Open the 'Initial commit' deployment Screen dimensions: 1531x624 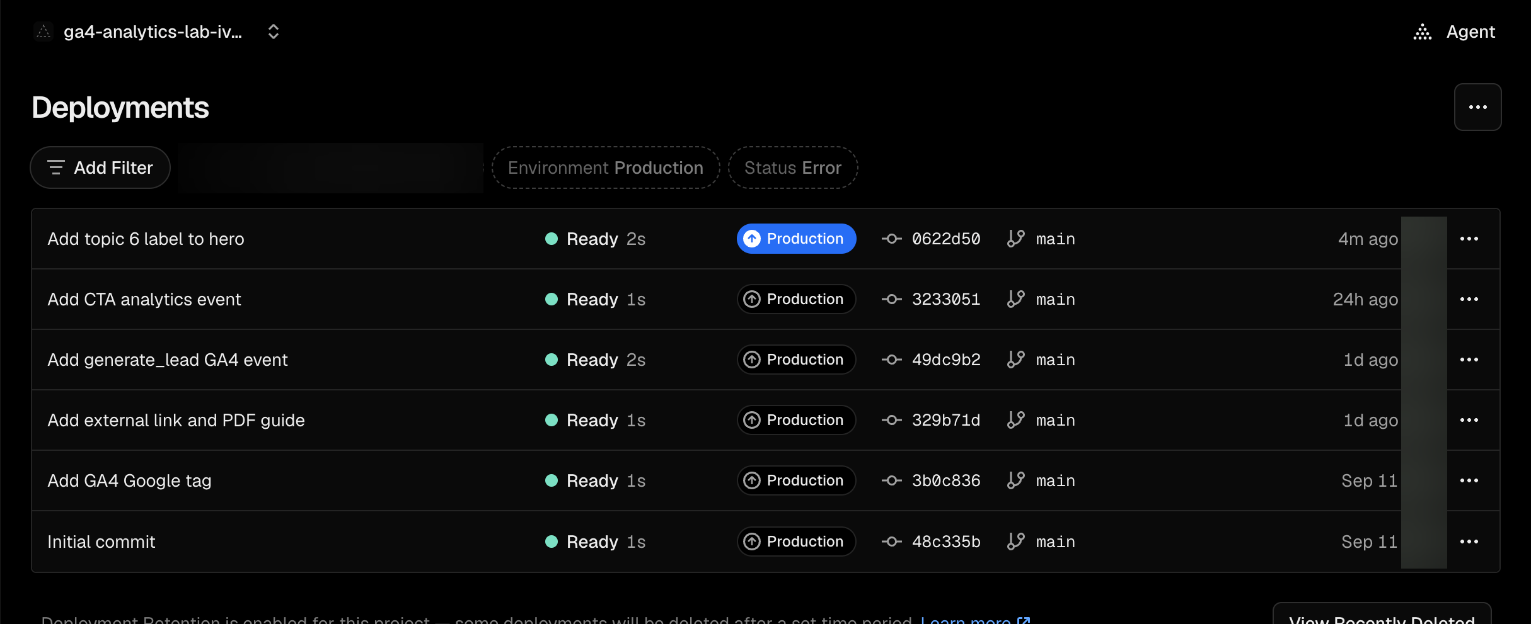tap(101, 542)
